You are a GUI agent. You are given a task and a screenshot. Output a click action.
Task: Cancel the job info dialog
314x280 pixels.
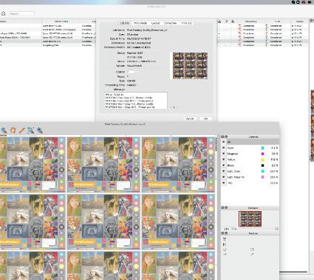(190, 119)
